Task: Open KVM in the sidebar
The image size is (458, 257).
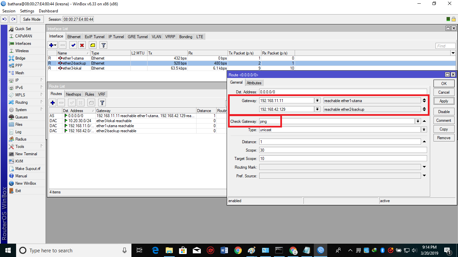Action: [19, 161]
